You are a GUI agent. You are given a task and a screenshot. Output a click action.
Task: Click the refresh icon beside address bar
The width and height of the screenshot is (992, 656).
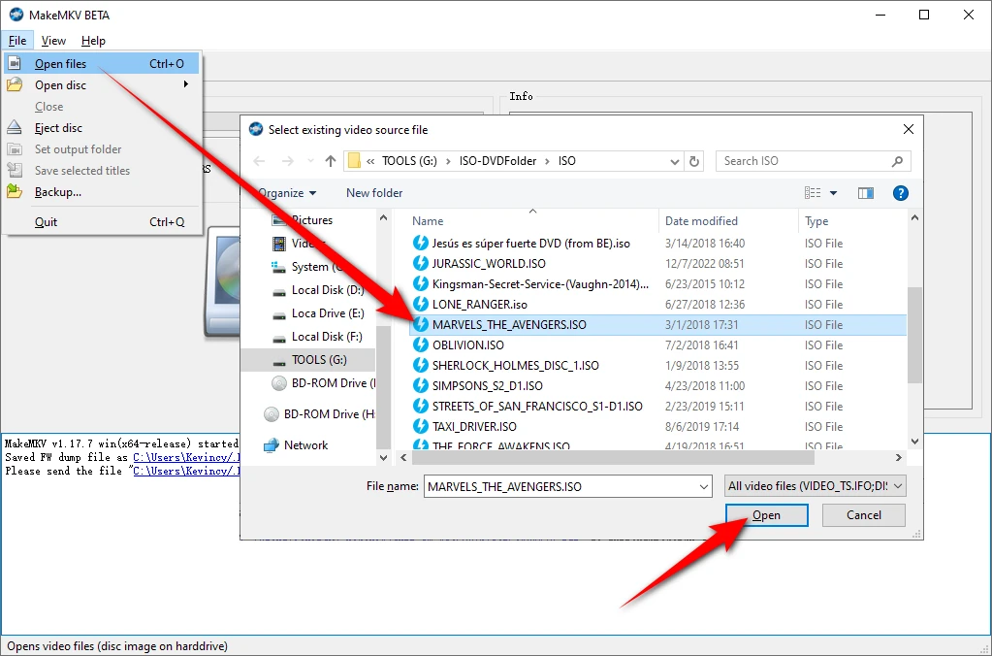[694, 161]
